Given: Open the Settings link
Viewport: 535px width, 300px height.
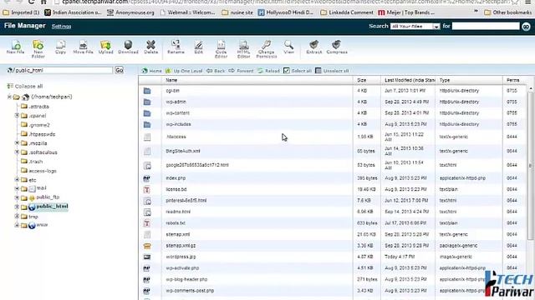Looking at the screenshot, I should (x=61, y=26).
